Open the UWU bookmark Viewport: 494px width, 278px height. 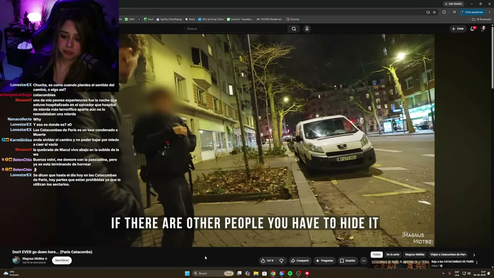click(130, 19)
